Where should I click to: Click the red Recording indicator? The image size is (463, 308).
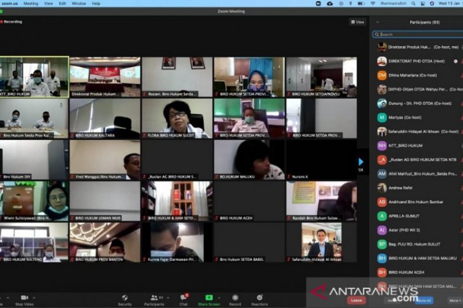pyautogui.click(x=11, y=22)
